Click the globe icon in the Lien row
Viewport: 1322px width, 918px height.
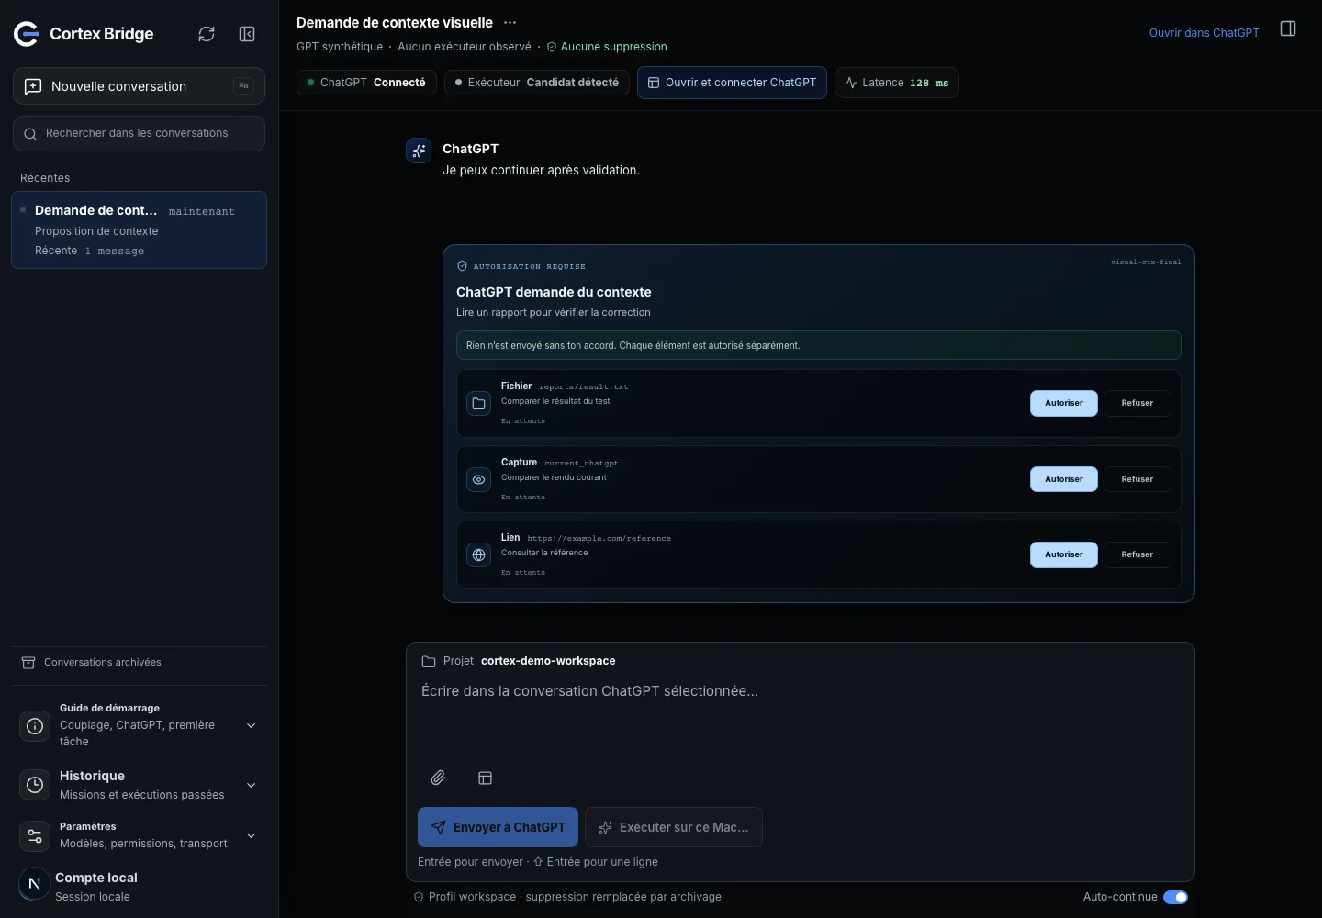click(x=479, y=554)
